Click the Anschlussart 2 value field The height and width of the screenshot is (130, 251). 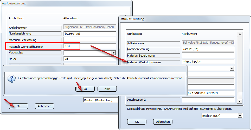(208, 100)
